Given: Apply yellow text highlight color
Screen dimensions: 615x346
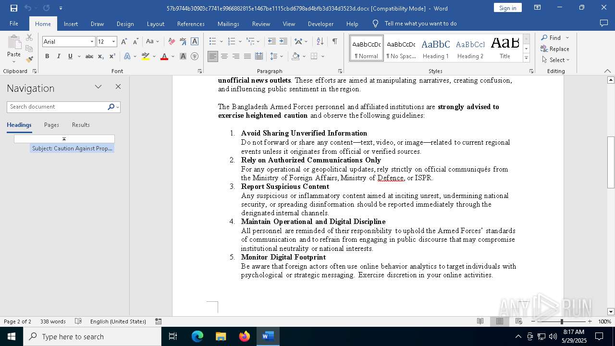Looking at the screenshot, I should click(146, 56).
